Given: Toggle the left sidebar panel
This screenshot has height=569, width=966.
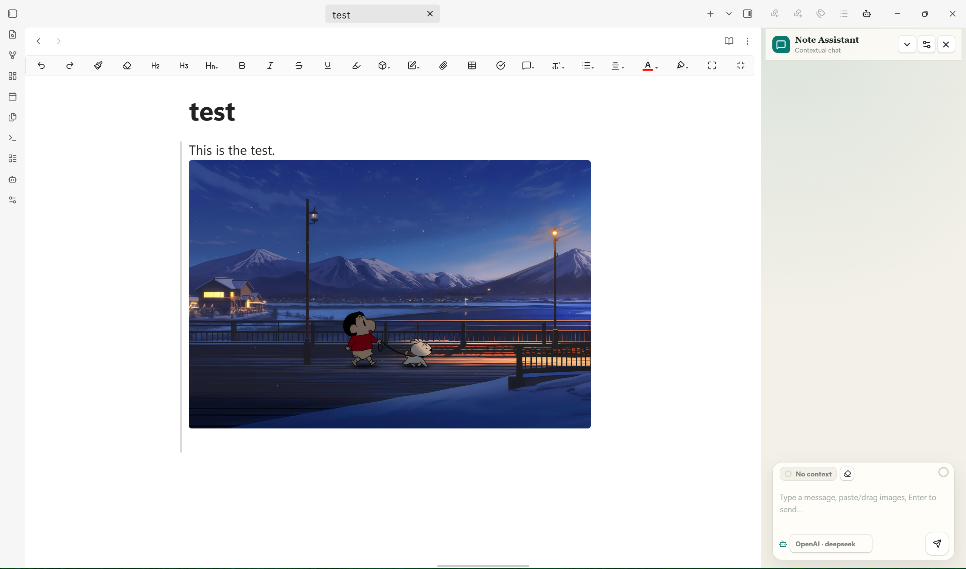Looking at the screenshot, I should pos(13,14).
